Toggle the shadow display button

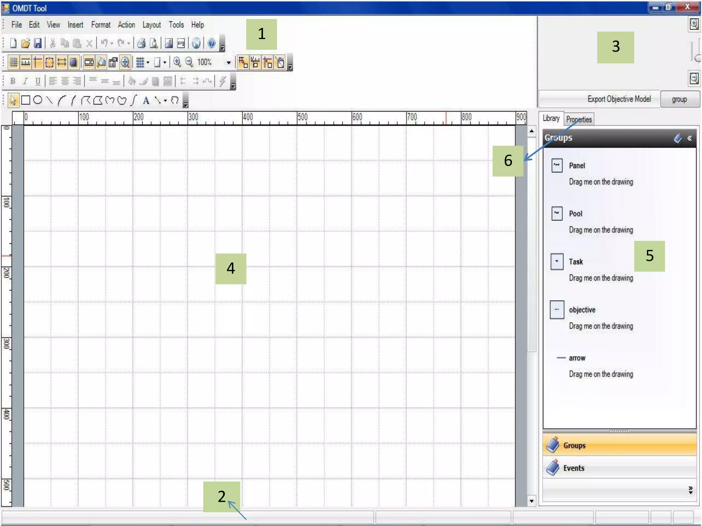tap(73, 62)
